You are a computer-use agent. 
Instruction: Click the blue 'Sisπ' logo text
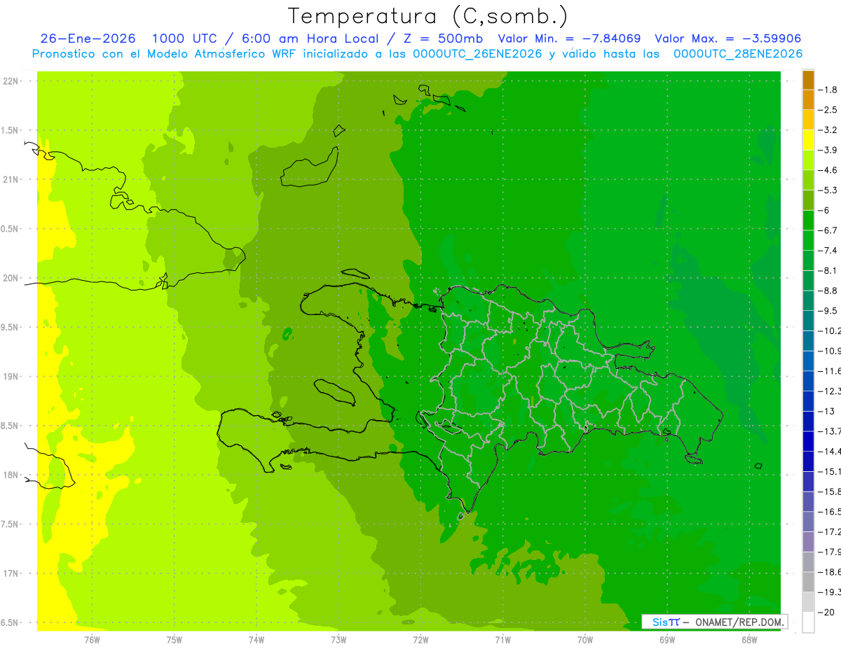[666, 622]
